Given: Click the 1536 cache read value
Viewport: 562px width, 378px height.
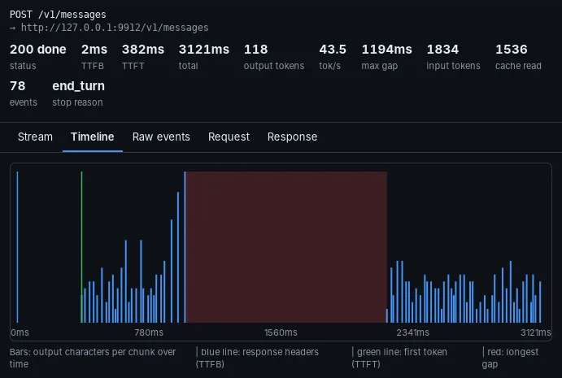Looking at the screenshot, I should coord(512,50).
